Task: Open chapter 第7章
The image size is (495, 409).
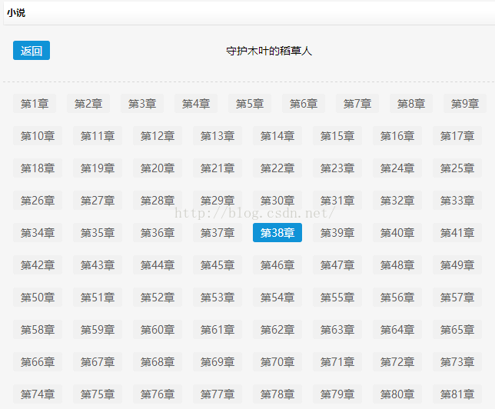Action: tap(357, 103)
